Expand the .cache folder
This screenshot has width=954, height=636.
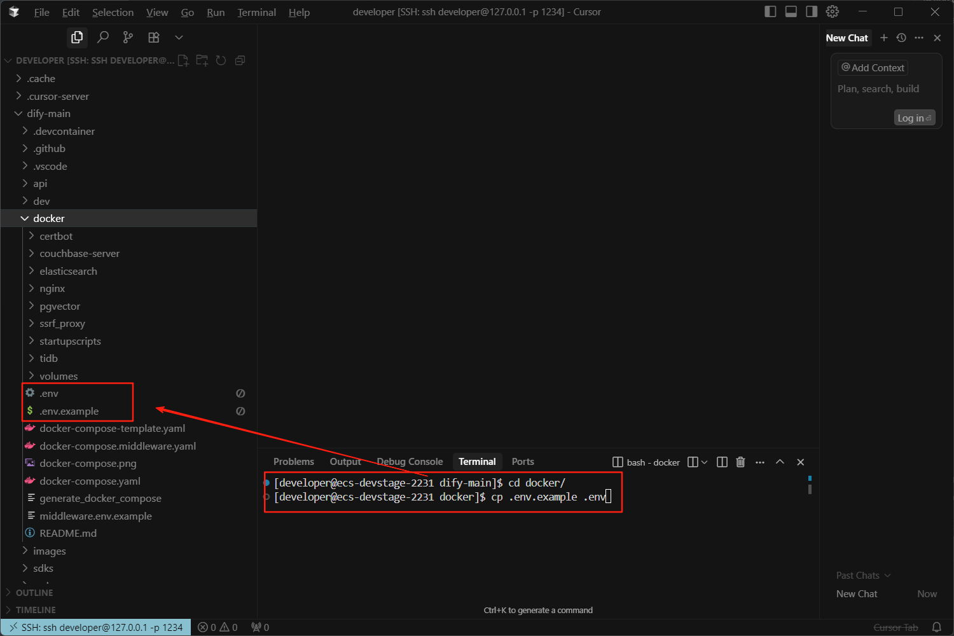pyautogui.click(x=128, y=79)
